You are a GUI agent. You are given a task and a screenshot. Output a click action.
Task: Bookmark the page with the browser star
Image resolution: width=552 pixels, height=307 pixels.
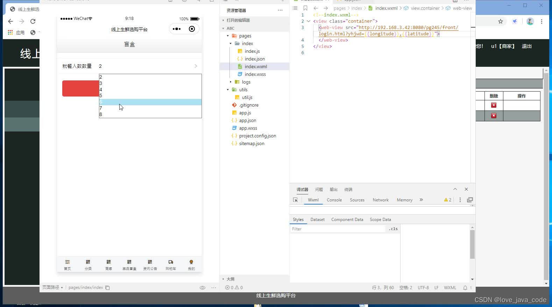coord(501,21)
